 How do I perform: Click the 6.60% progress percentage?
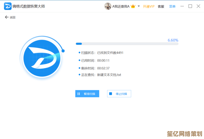click(173, 40)
